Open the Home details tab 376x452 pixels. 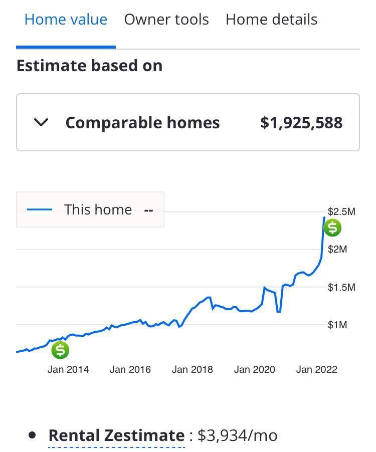pos(271,19)
